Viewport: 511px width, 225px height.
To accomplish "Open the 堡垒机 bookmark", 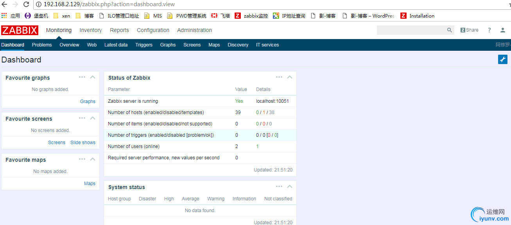I will pos(36,16).
